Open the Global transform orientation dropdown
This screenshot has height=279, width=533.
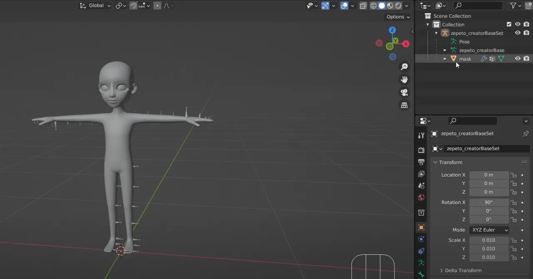point(95,5)
